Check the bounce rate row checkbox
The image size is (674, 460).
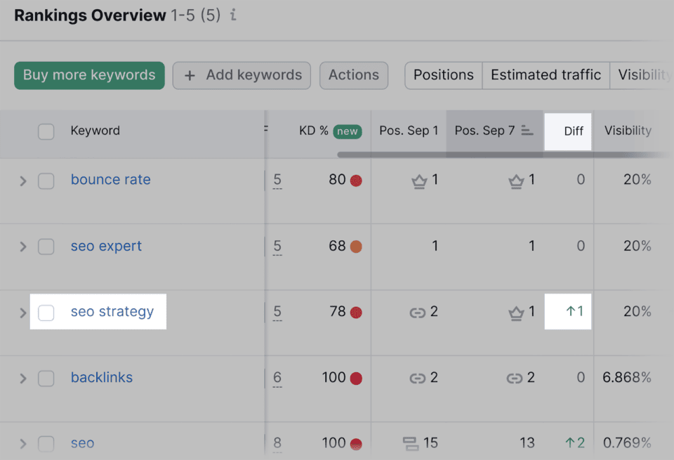(x=46, y=180)
